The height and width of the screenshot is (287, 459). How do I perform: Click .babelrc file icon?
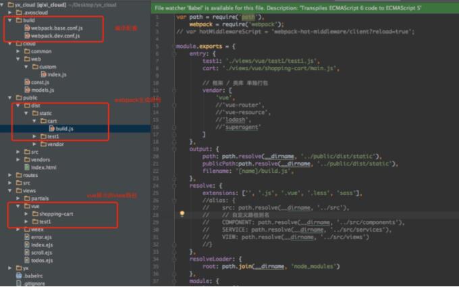coord(19,276)
